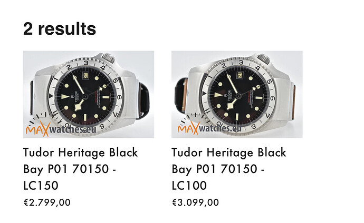Image resolution: width=364 pixels, height=223 pixels.
Task: Click the winding crown of the LC100 watch
Action: [x=263, y=59]
